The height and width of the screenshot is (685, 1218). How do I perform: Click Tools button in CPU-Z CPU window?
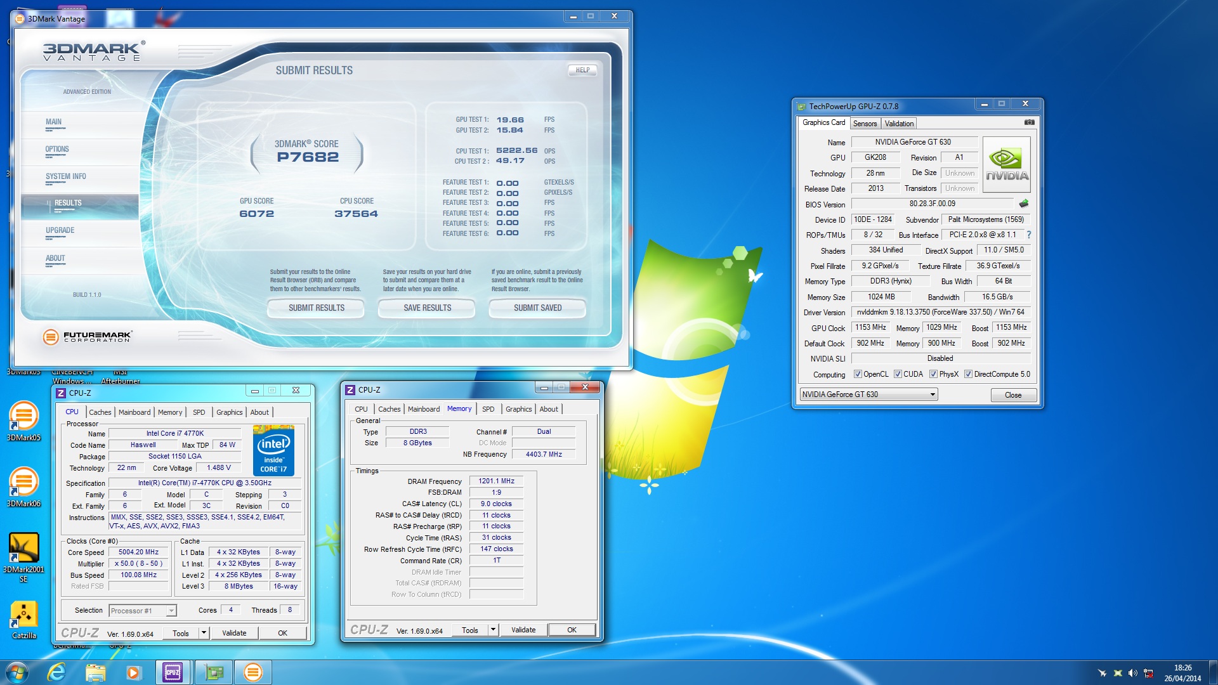[x=181, y=633]
